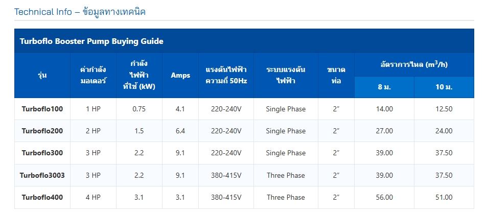The height and width of the screenshot is (212, 486).
Task: Select the Turboflo400 model name
Action: (x=42, y=197)
